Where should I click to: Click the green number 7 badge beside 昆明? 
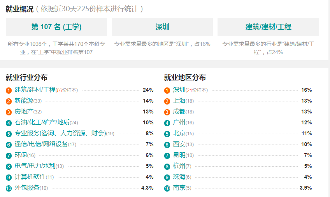pos(167,155)
